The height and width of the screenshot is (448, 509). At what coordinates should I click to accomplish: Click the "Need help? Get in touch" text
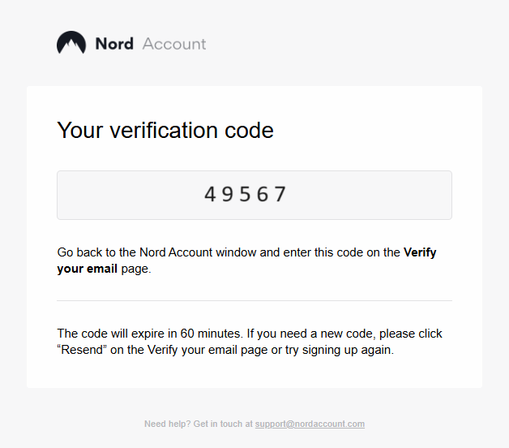[x=198, y=424]
